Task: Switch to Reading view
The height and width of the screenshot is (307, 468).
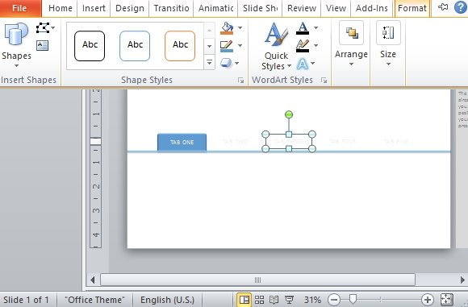Action: (x=274, y=300)
